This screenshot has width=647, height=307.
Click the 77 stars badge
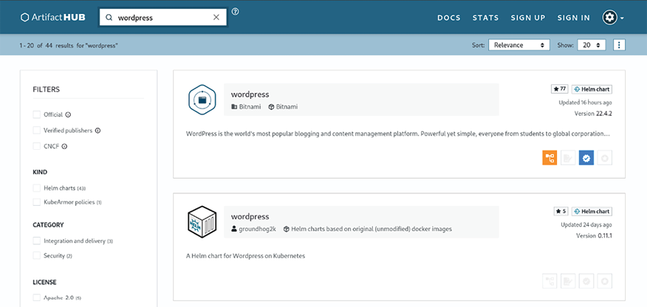pos(559,89)
